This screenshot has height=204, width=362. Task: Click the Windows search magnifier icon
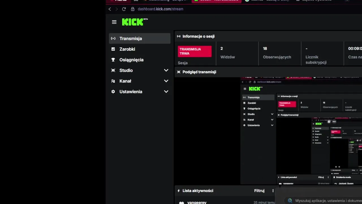290,201
